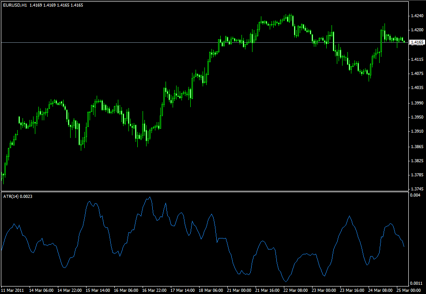This screenshot has width=426, height=294.
Task: Click the 0.0011 ATR scale value
Action: (416, 283)
